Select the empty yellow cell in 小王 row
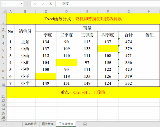The height and width of the screenshot is (127, 160). (46, 76)
